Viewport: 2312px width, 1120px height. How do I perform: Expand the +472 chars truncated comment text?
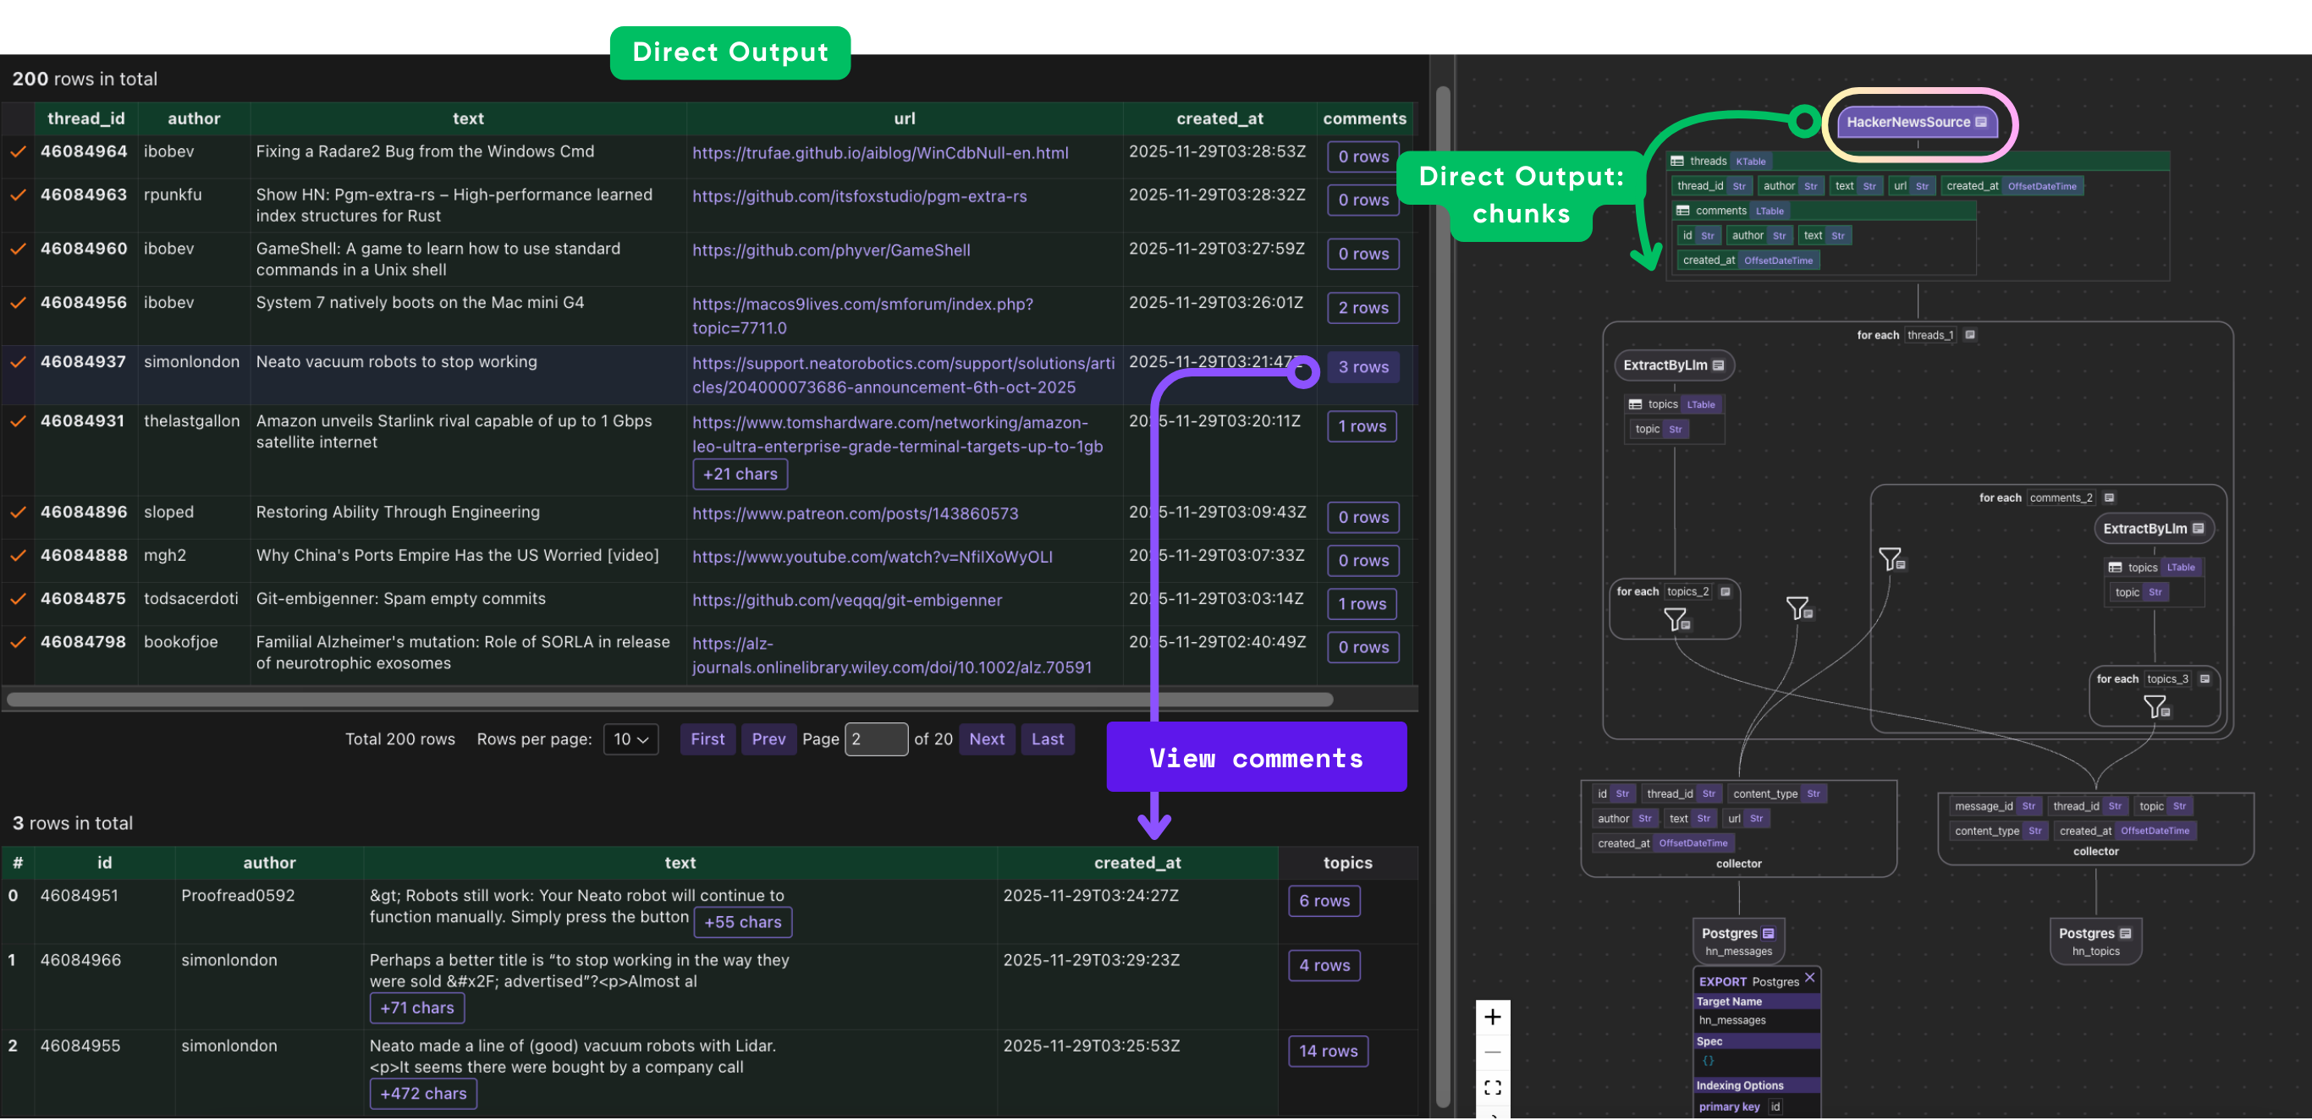tap(423, 1093)
